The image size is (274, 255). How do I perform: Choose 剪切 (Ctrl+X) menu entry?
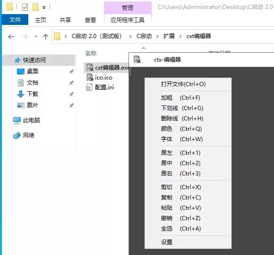188,187
